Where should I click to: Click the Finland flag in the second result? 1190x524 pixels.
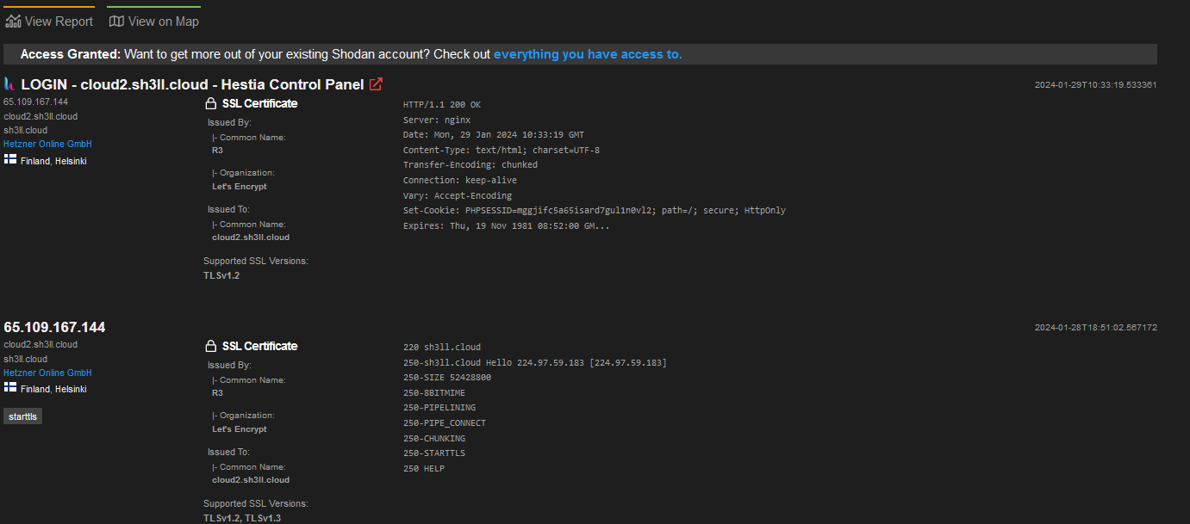(x=10, y=389)
